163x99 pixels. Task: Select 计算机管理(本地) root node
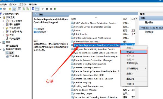(11, 14)
